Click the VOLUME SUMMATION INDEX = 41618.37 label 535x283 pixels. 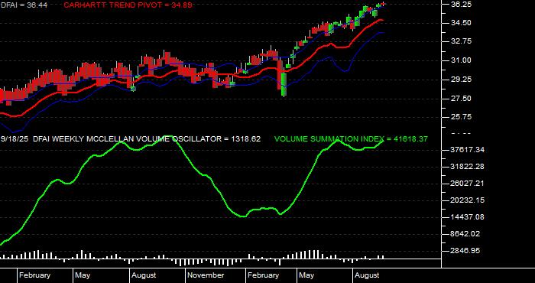351,139
